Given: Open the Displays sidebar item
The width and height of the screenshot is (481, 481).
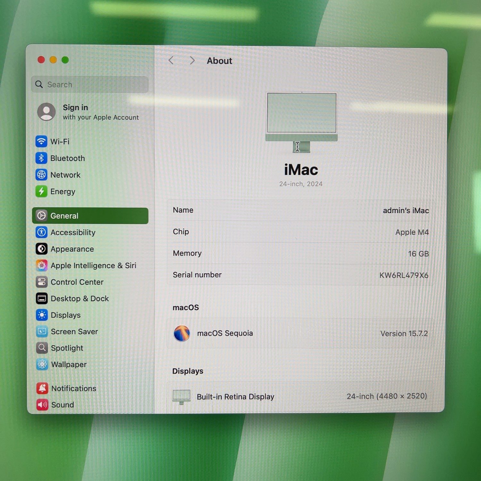Looking at the screenshot, I should (66, 315).
